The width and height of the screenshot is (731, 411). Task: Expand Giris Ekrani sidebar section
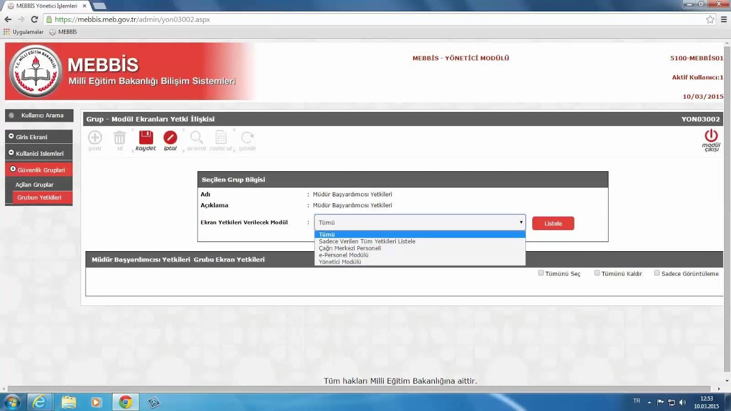pyautogui.click(x=39, y=137)
